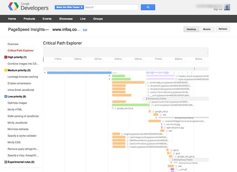Click the file icon beside engine.js
Screen dimensions: 237x172
tap(122, 134)
